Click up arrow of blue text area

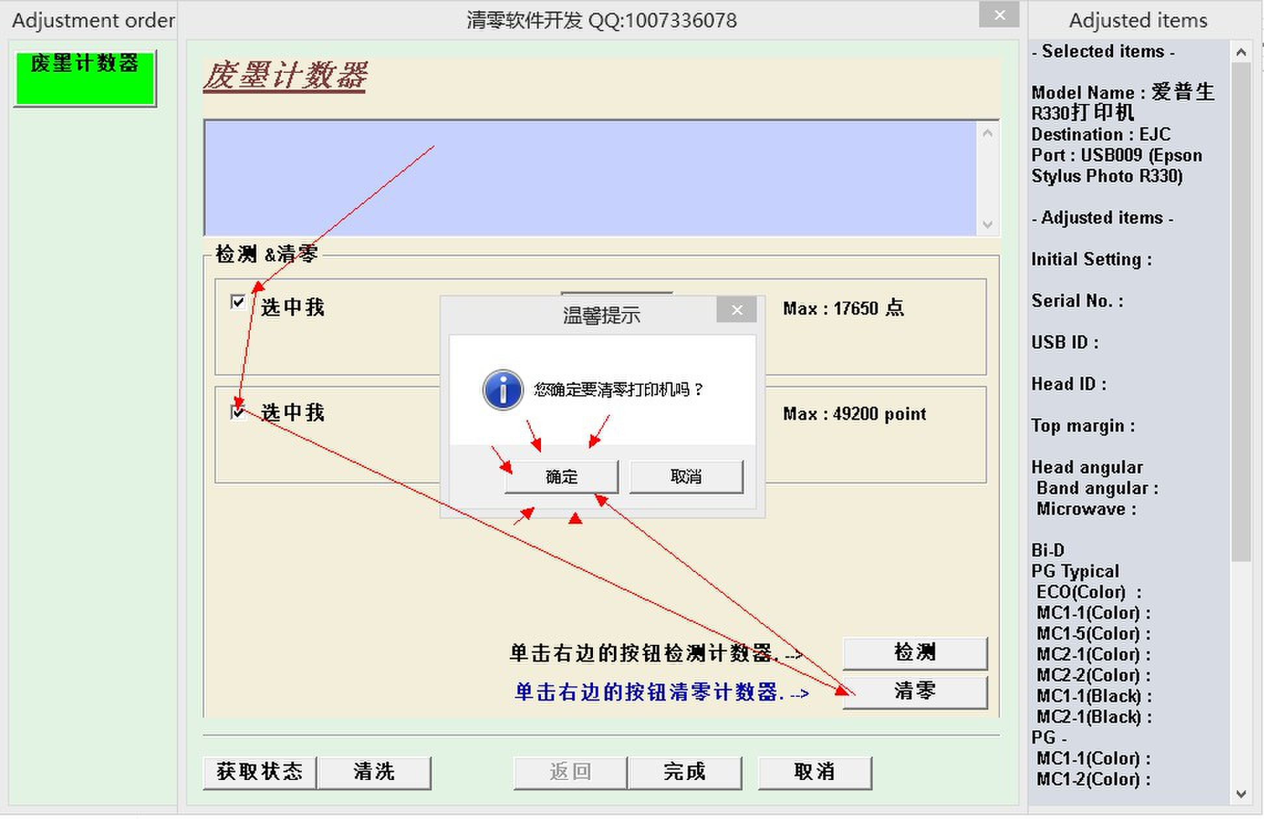click(x=987, y=133)
